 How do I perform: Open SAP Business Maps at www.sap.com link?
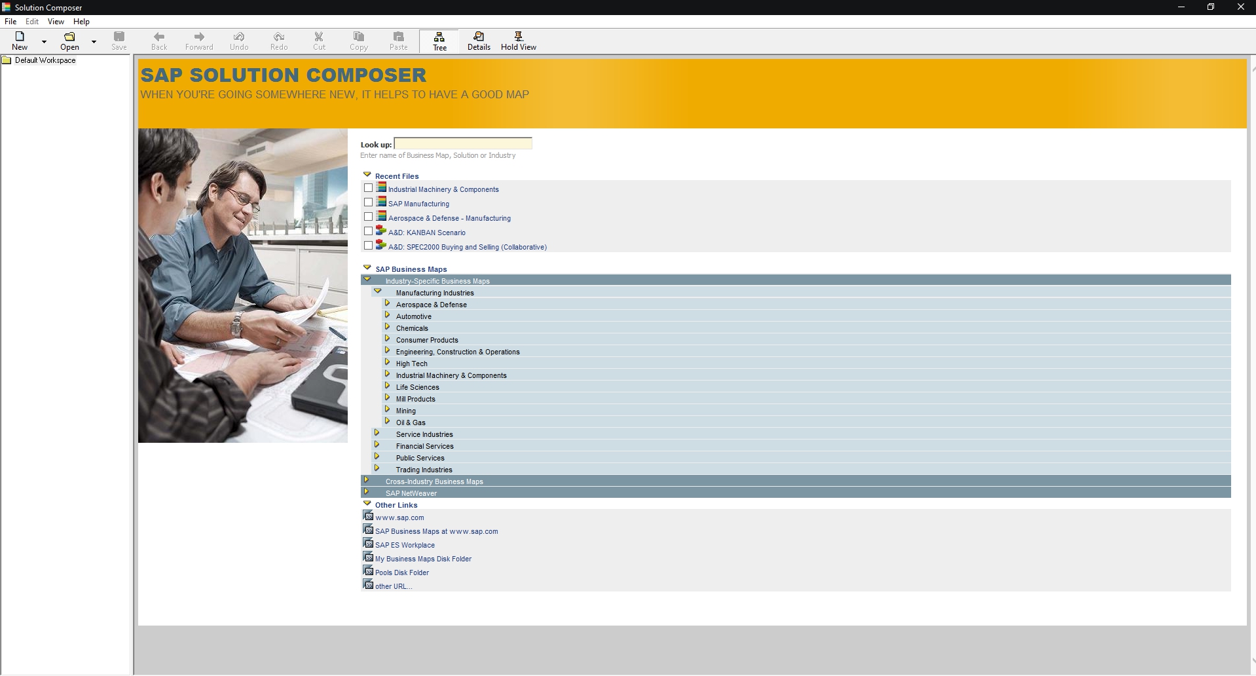[436, 531]
